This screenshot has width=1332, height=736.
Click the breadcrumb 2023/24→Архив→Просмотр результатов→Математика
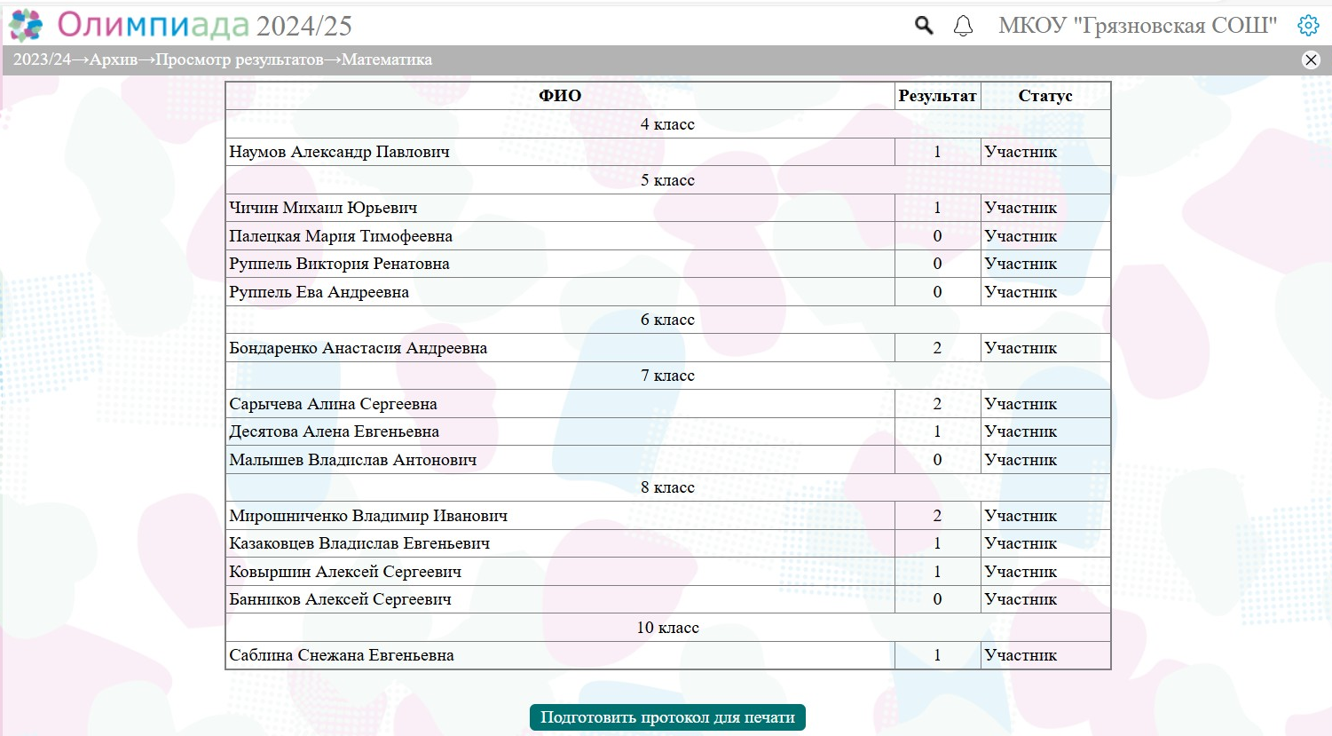click(223, 59)
